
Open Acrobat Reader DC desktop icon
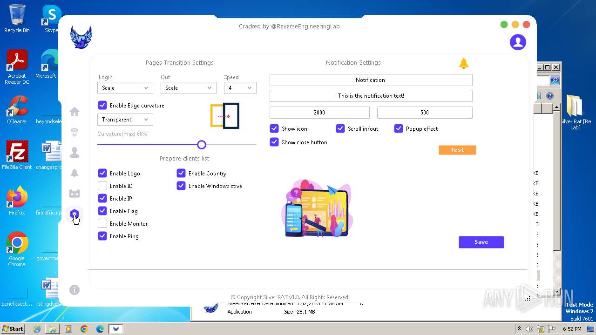point(17,67)
